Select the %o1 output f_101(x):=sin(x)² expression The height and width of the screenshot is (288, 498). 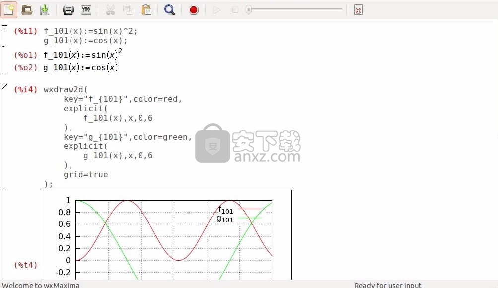[x=82, y=54]
